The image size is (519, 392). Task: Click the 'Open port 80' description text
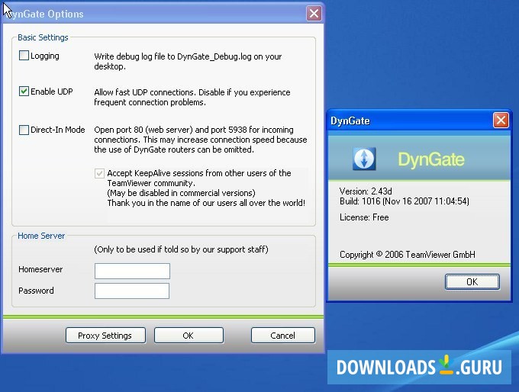point(201,140)
